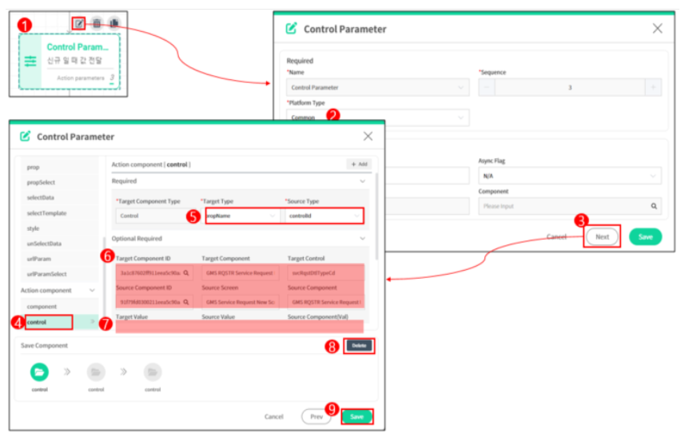Click the search icon in Source Component ID

(186, 302)
